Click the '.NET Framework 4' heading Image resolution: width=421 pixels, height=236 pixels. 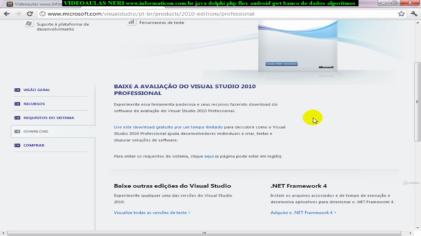299,186
